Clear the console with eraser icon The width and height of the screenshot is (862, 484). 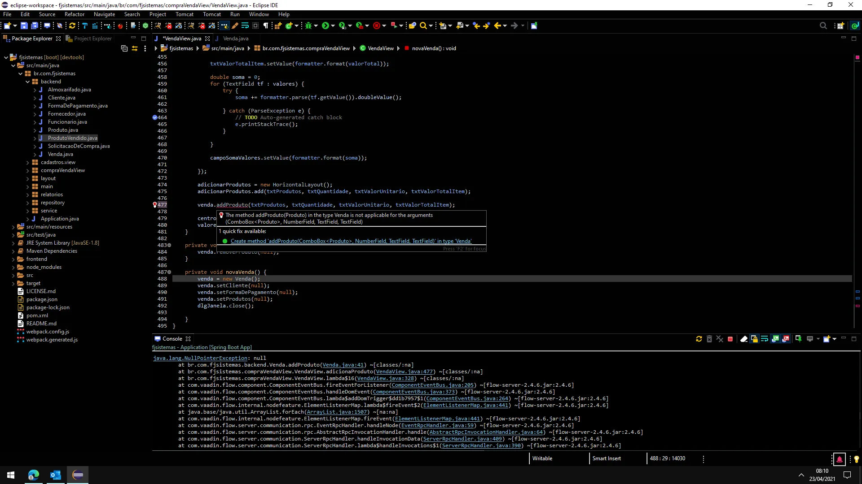[743, 339]
